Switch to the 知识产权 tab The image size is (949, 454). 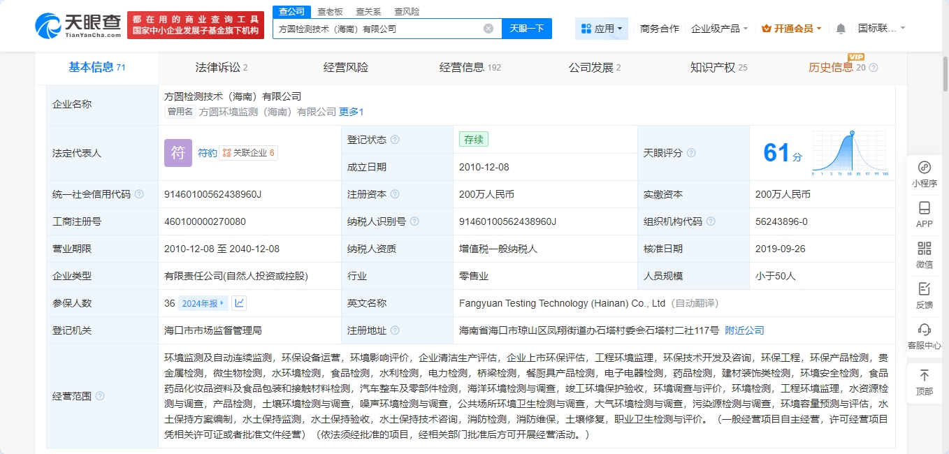(718, 68)
